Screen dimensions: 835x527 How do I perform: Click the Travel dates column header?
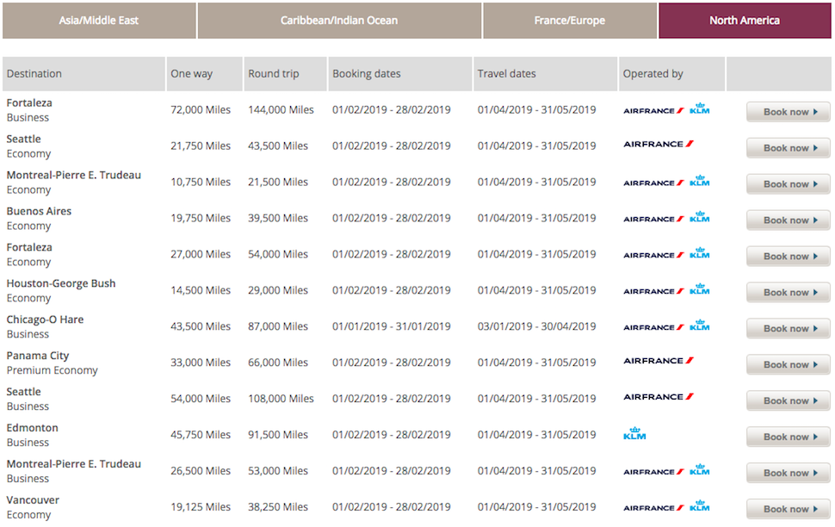tap(545, 74)
